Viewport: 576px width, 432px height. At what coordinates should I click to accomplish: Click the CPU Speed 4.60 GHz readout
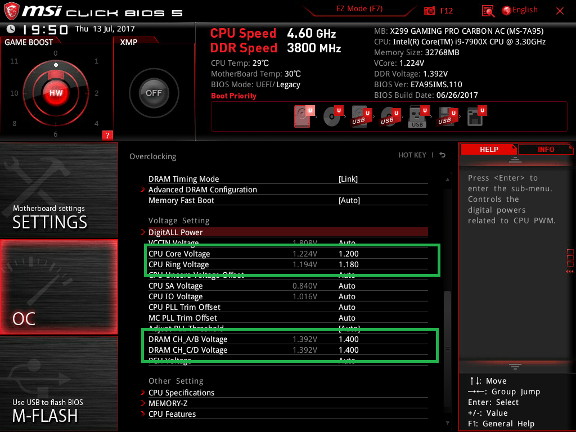273,33
